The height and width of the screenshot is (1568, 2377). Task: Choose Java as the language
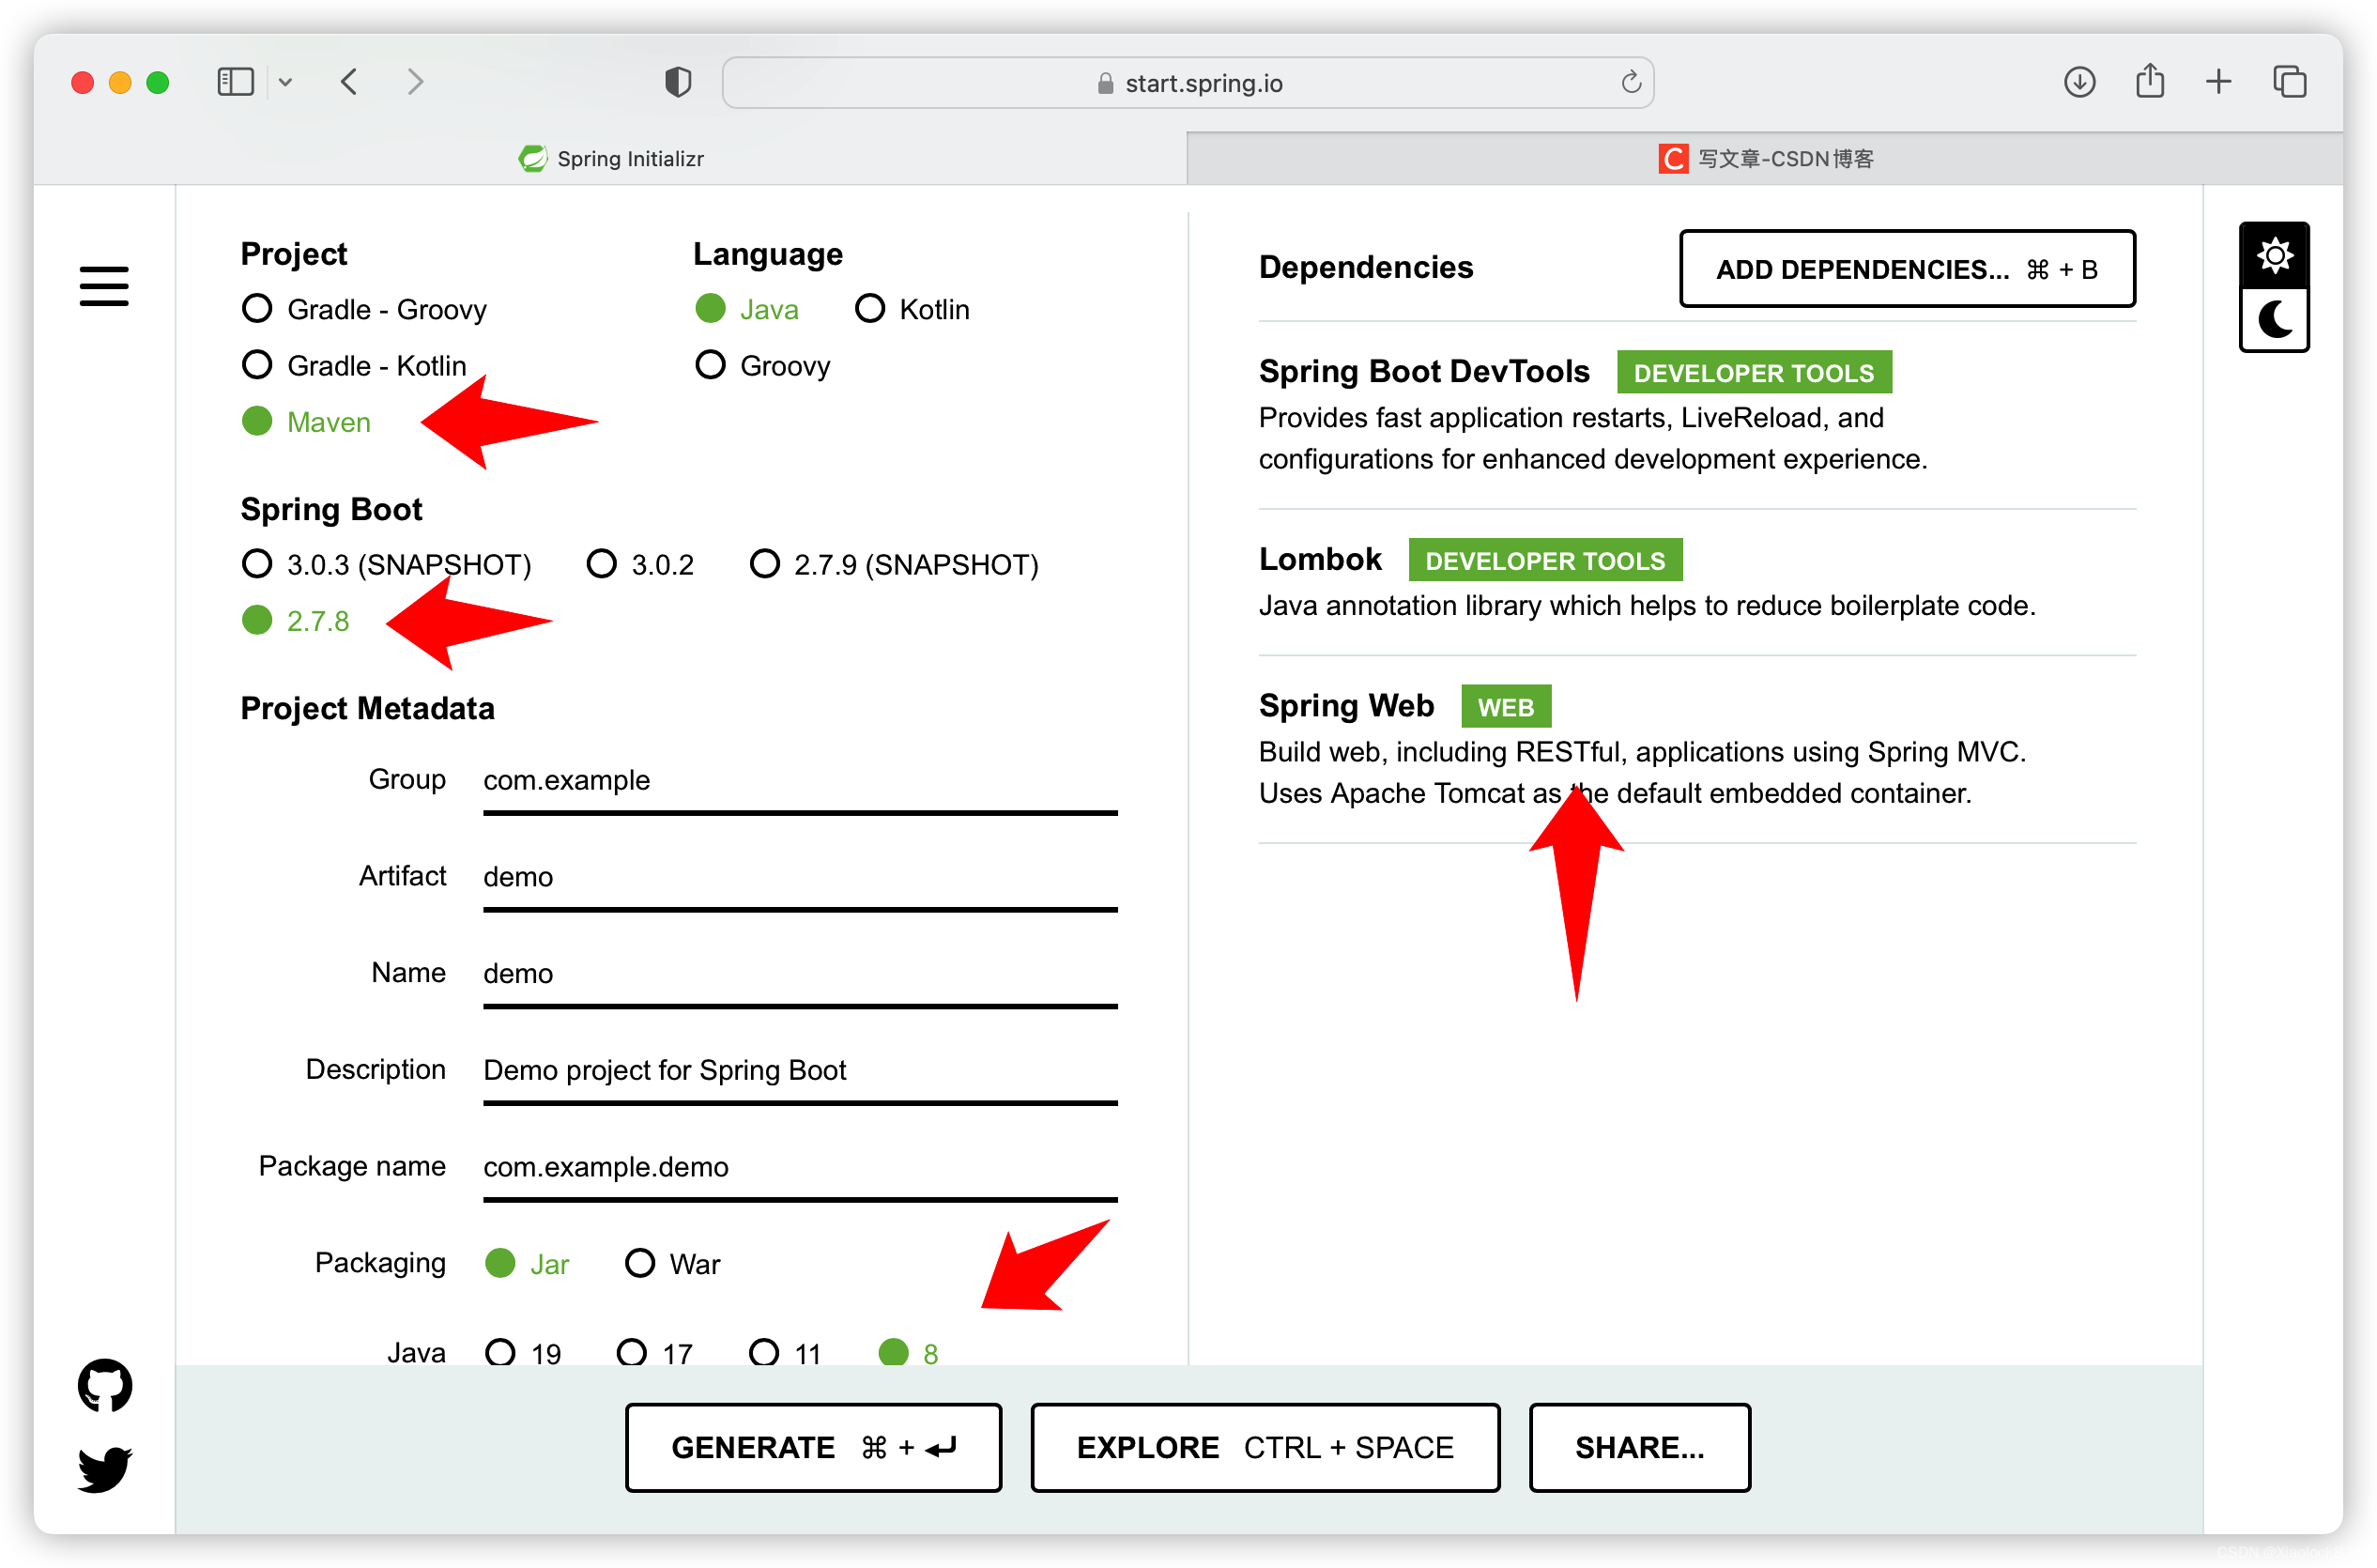point(746,309)
